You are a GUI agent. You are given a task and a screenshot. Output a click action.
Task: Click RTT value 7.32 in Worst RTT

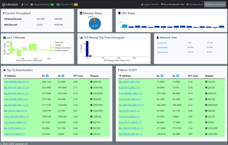190,82
